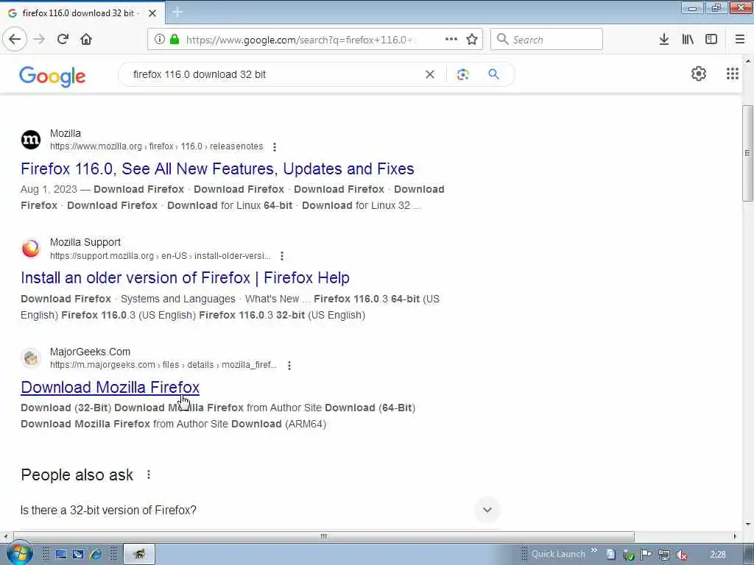Open the Downloads panel
This screenshot has height=565, width=754.
click(x=664, y=40)
